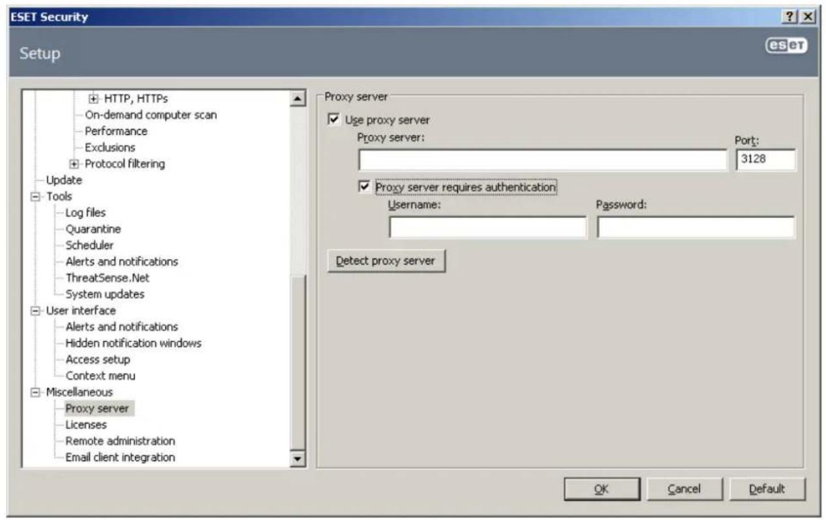Image resolution: width=826 pixels, height=520 pixels.
Task: Collapse the Tools tree branch
Action: click(35, 196)
